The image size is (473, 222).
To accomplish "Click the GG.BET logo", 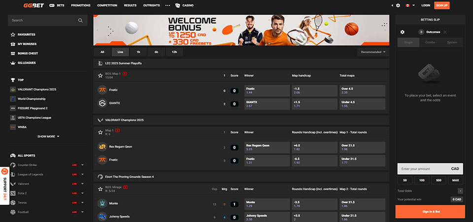I will (x=34, y=5).
